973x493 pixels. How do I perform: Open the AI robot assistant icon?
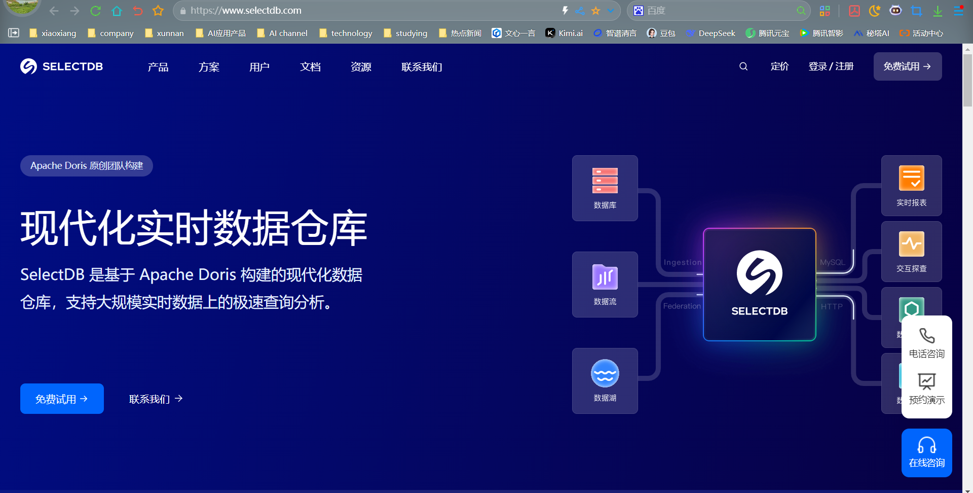[x=895, y=10]
